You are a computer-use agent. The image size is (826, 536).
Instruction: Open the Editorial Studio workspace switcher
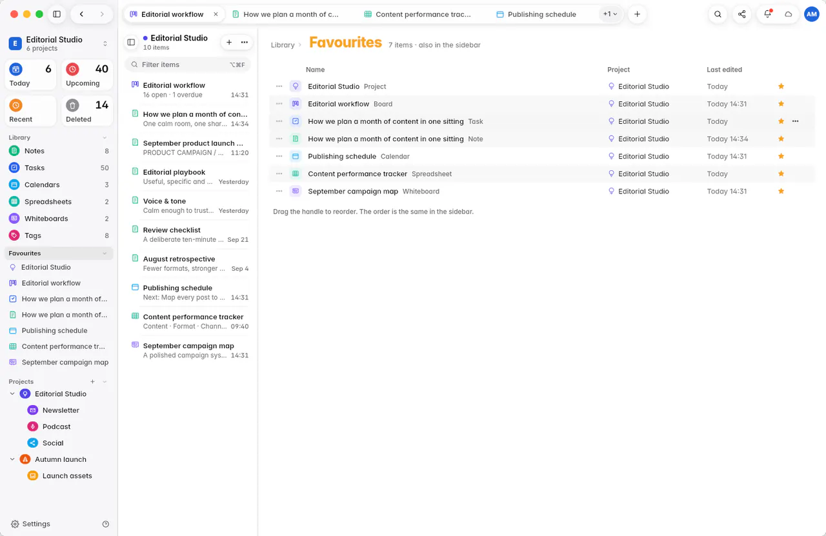[59, 43]
